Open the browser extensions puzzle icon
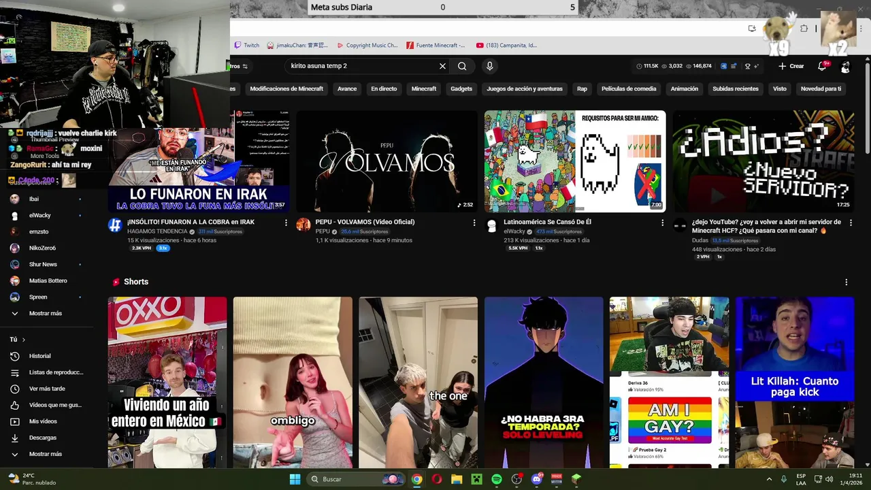The image size is (871, 490). click(x=804, y=29)
